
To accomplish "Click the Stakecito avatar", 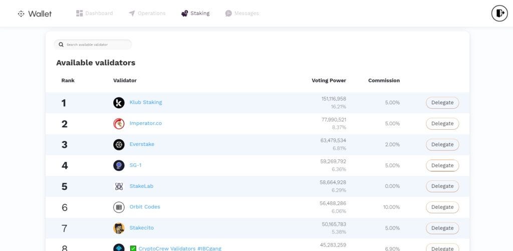I will pyautogui.click(x=119, y=228).
